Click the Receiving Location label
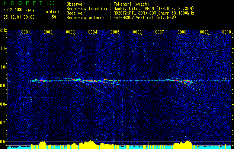 (x=87, y=9)
